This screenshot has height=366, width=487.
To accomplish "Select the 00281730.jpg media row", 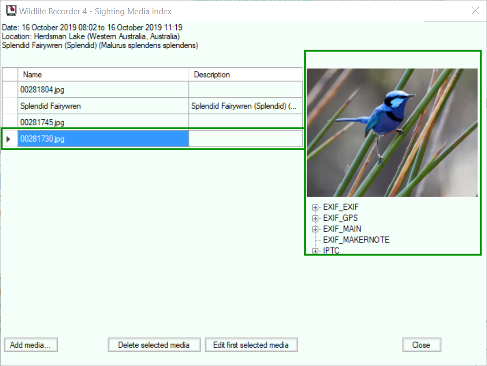I will pyautogui.click(x=152, y=139).
